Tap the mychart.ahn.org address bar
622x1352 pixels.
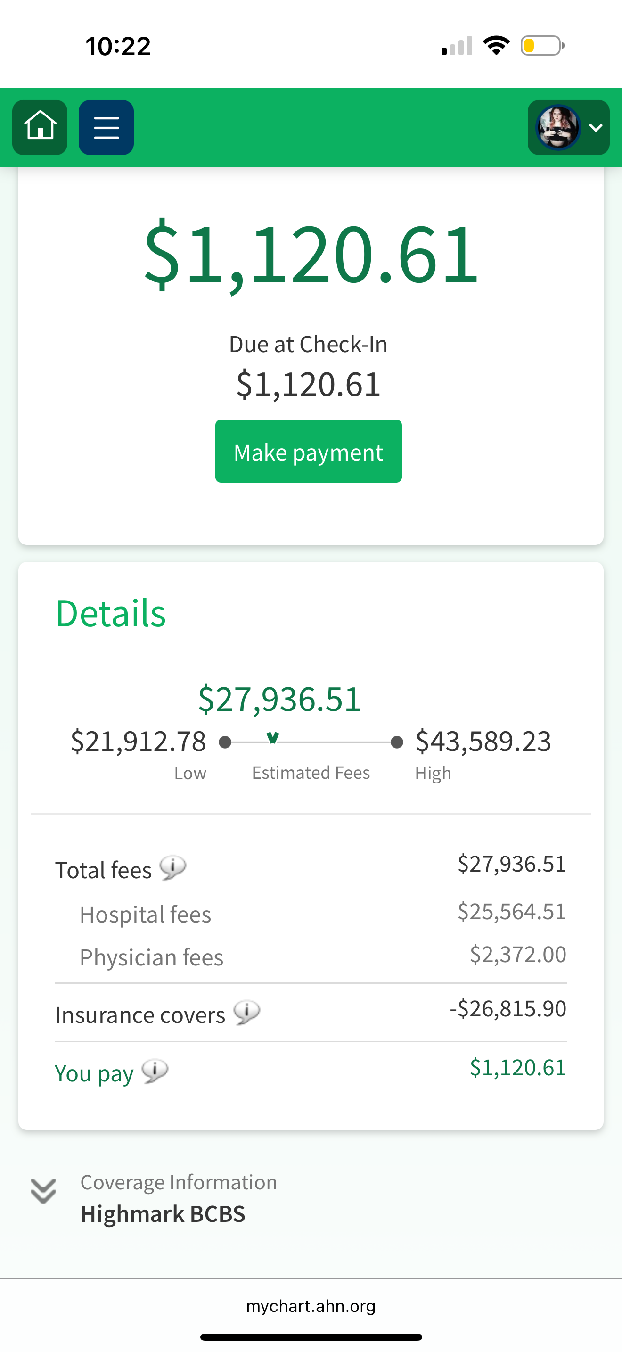(311, 1306)
